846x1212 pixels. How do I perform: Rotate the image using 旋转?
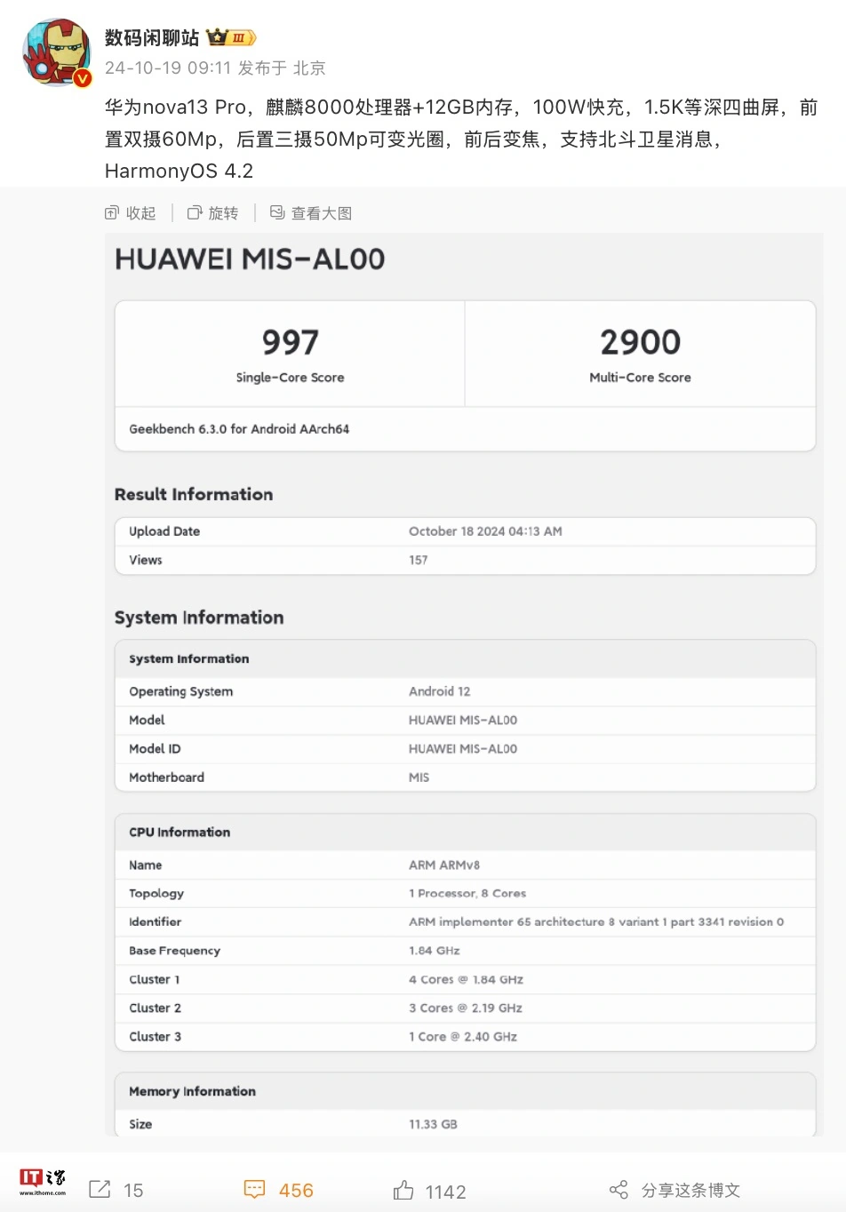[x=213, y=213]
